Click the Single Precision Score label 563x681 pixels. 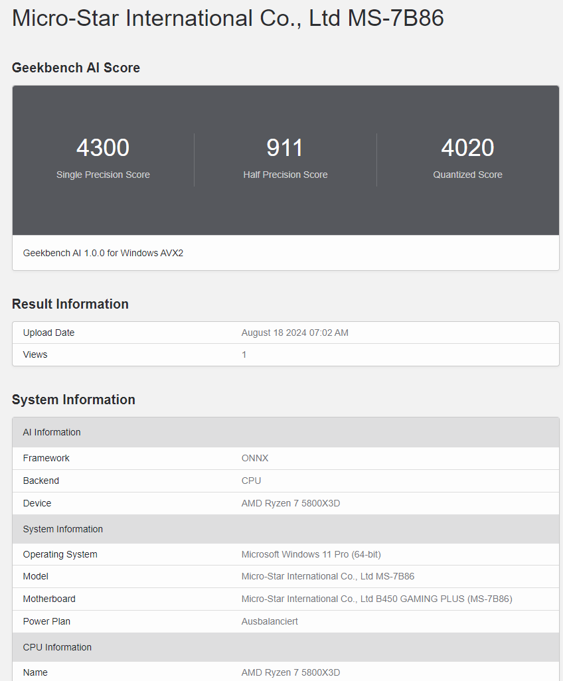point(103,175)
